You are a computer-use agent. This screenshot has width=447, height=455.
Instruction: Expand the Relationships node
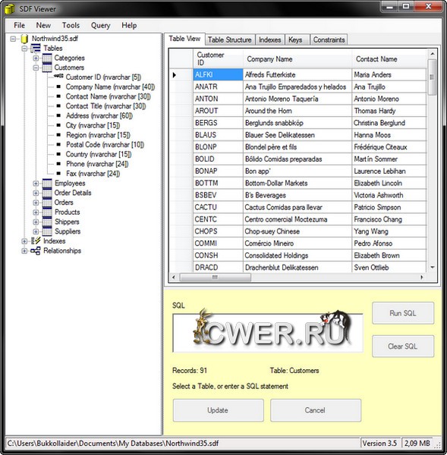(24, 251)
